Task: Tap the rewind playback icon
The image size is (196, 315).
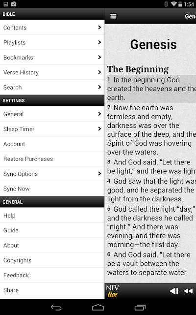Action: (188, 291)
